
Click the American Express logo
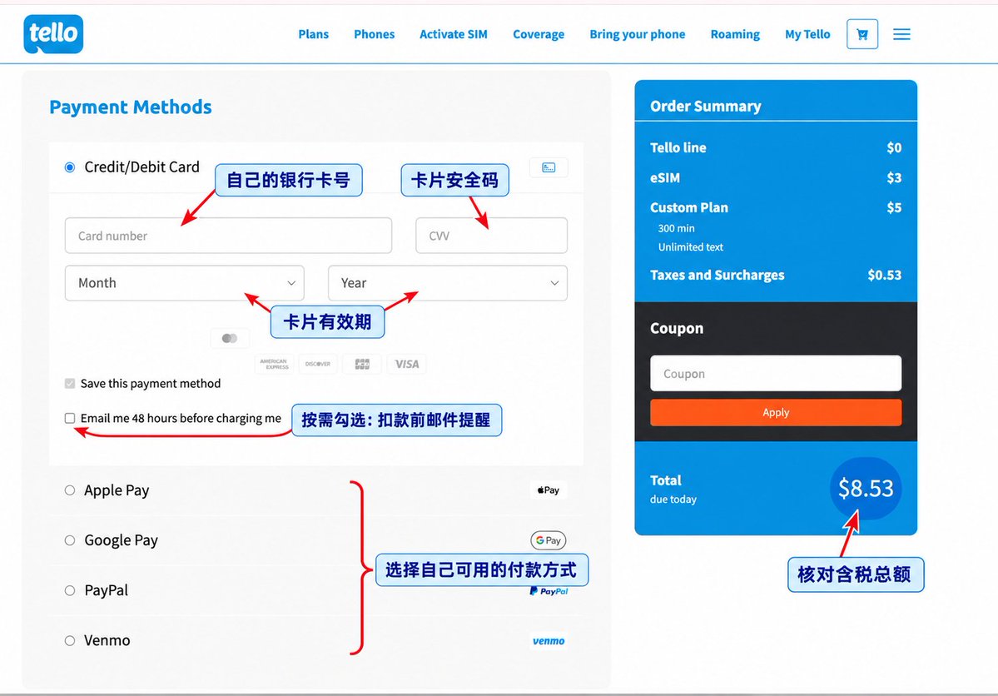point(275,365)
